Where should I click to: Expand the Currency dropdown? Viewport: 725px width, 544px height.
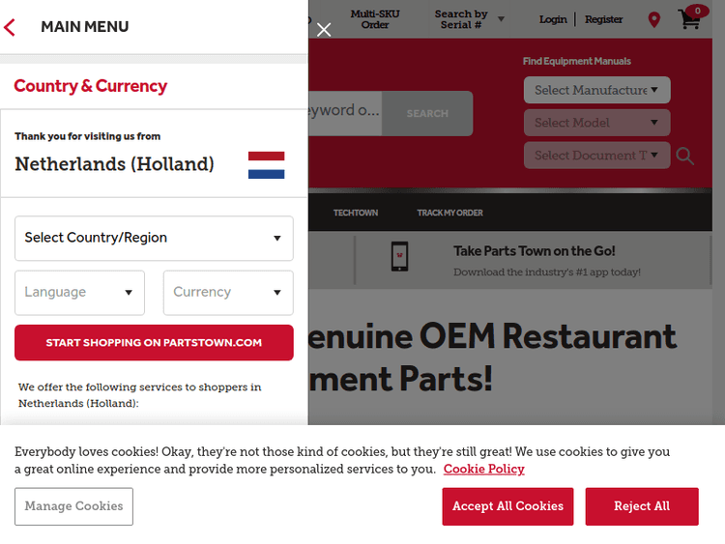(x=228, y=293)
